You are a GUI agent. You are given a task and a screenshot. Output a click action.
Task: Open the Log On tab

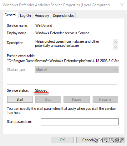(x=25, y=16)
